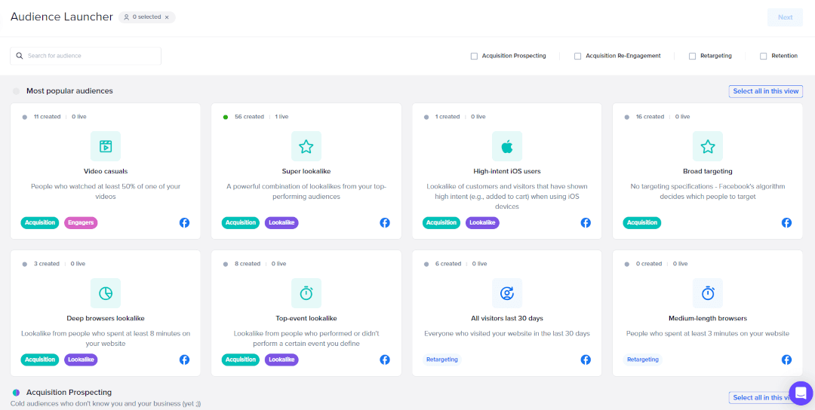Select all in Most popular audiences view
Viewport: 815px width, 410px height.
click(x=766, y=91)
